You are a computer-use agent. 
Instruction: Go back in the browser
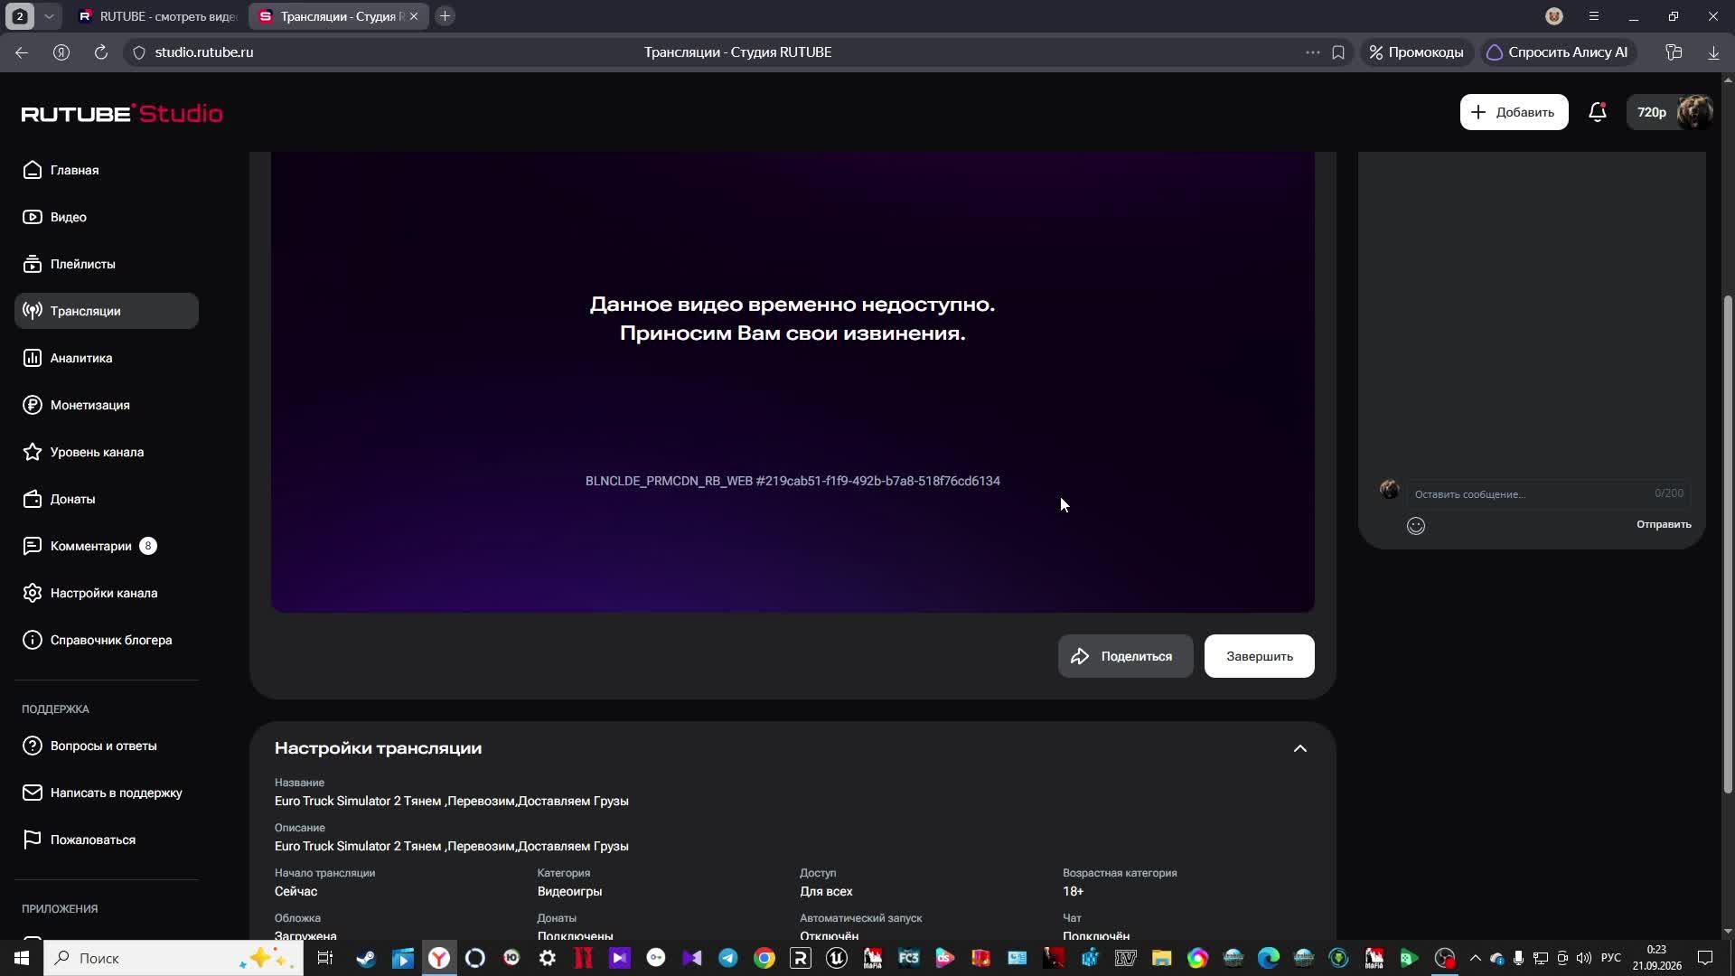(22, 52)
